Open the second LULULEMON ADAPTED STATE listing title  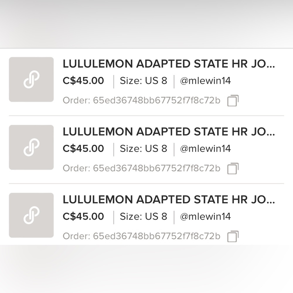169,132
